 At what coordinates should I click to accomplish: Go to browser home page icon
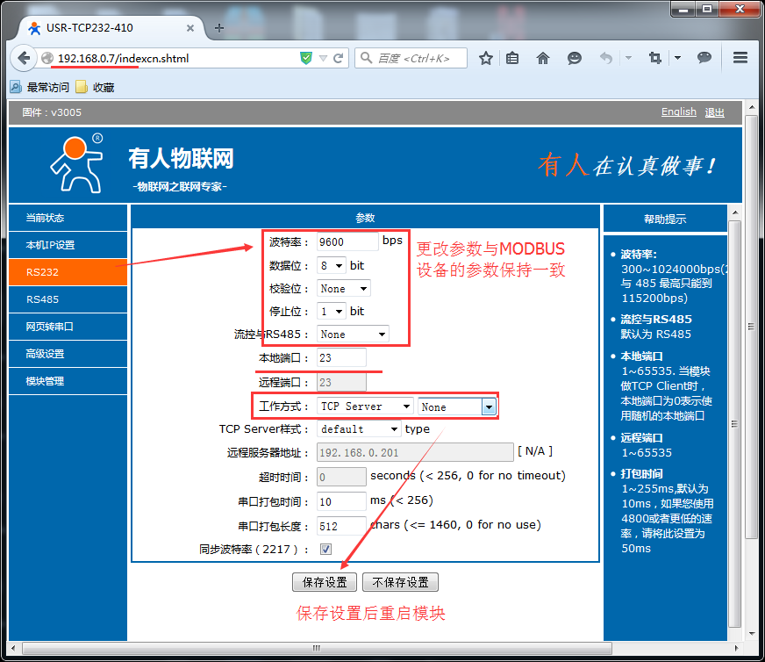[542, 59]
